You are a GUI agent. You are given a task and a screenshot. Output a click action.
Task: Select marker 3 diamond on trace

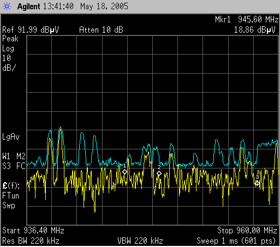[x=257, y=183]
